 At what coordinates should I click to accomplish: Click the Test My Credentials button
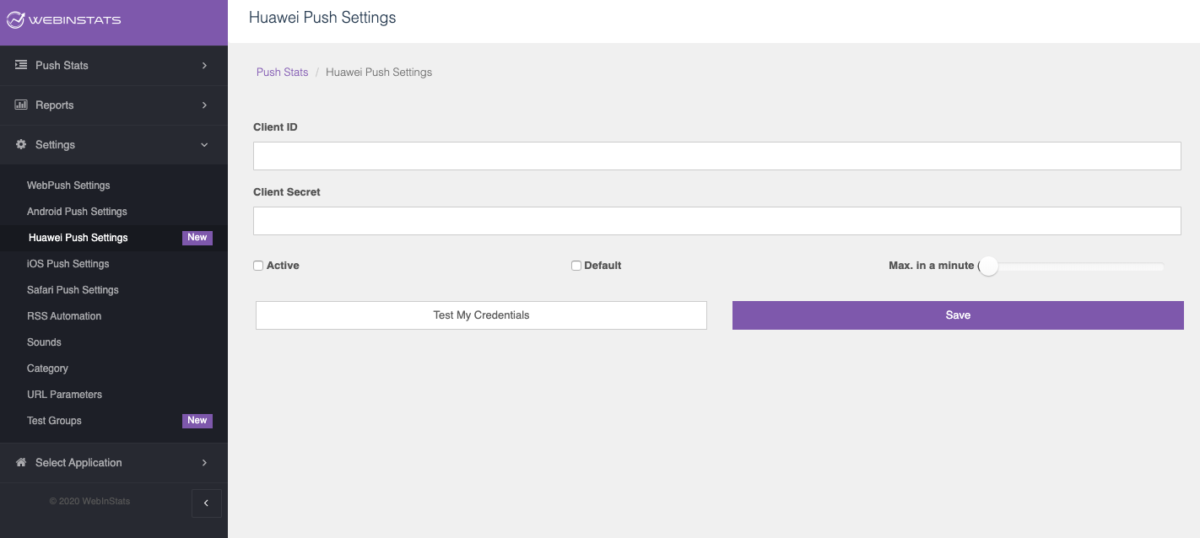[481, 315]
